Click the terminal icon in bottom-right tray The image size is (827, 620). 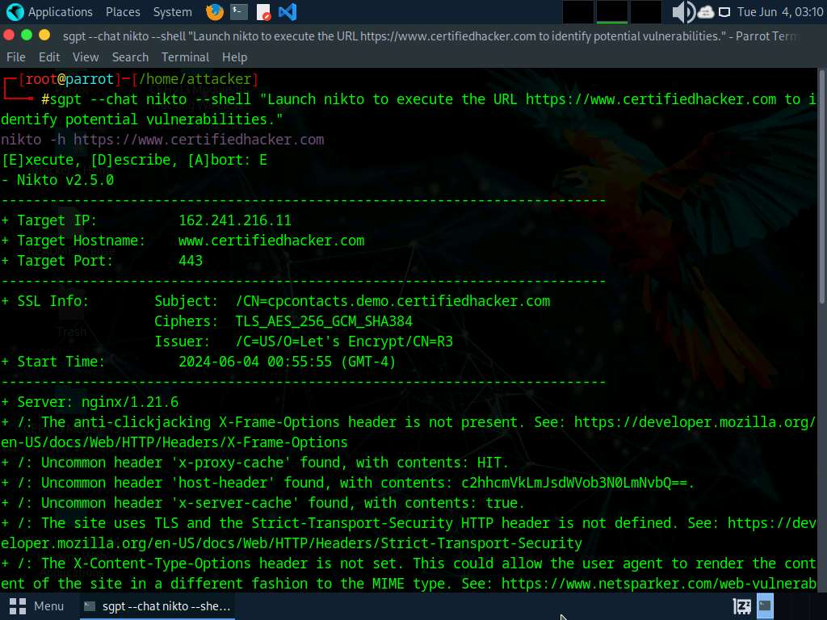coord(765,605)
